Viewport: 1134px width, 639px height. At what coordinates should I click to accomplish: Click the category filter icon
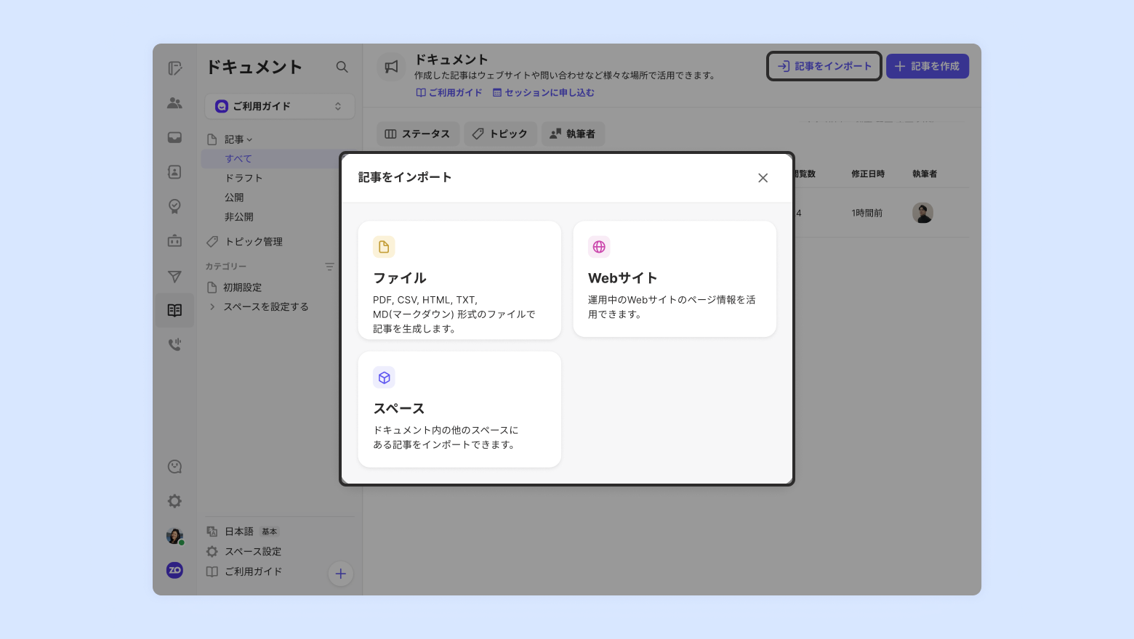329,266
